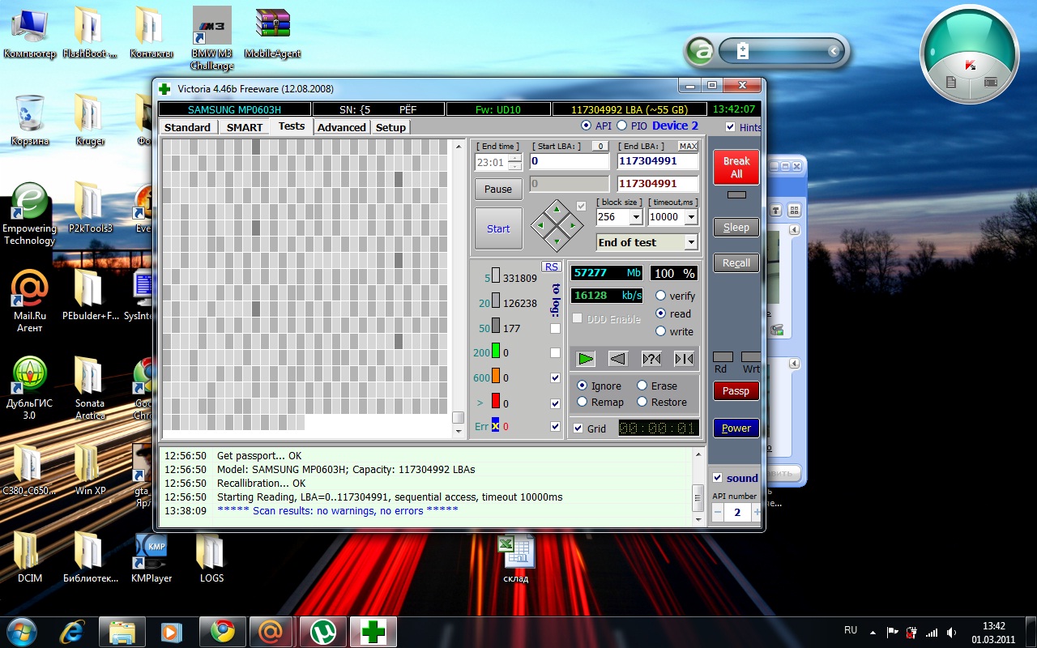Select the KMPlayer desktop shortcut
This screenshot has height=648, width=1037.
point(151,557)
